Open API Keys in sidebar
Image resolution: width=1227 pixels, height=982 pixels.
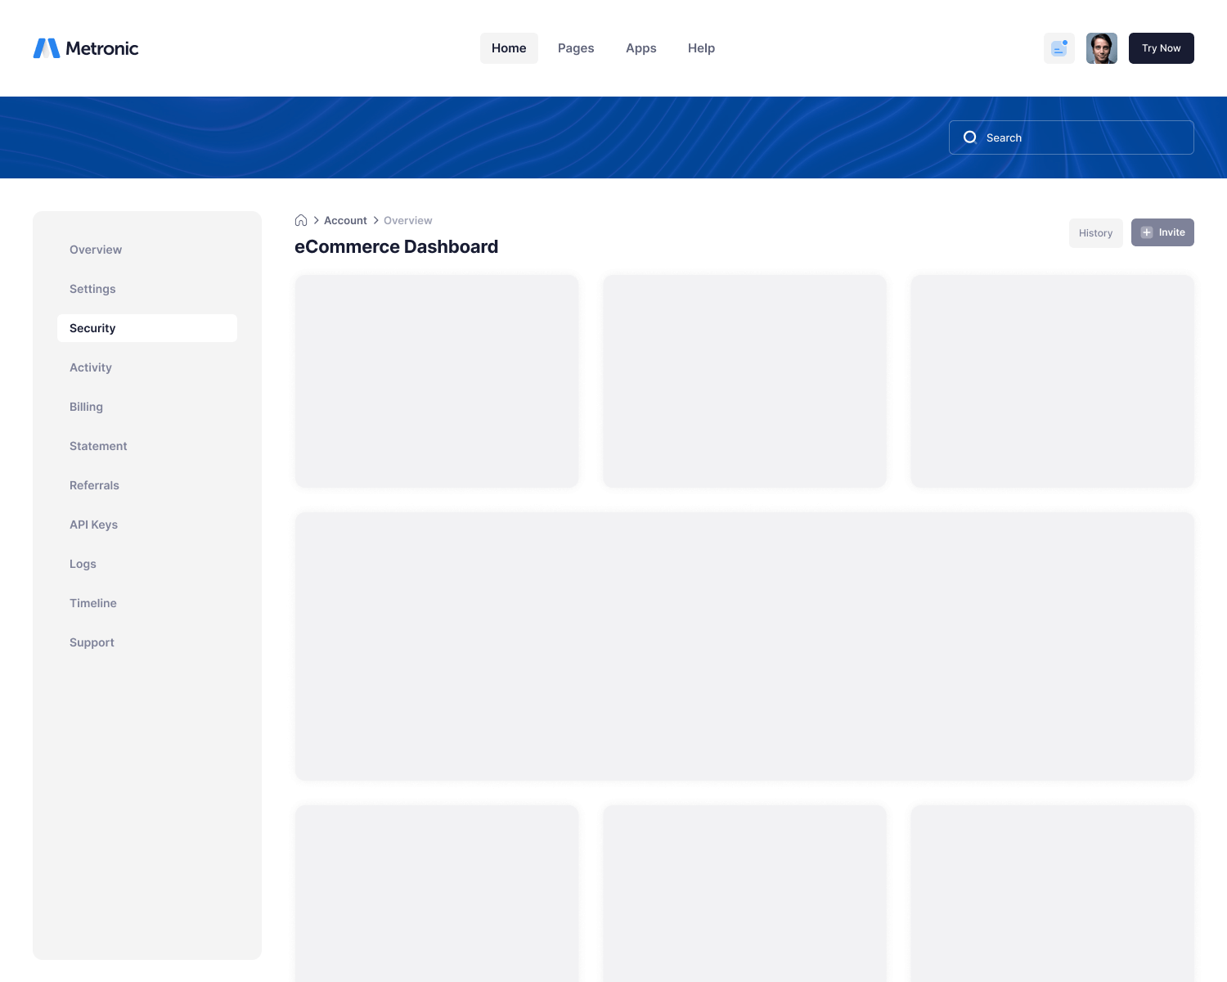(x=93, y=525)
